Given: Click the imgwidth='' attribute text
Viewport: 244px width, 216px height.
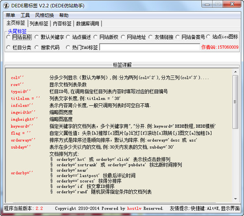Looking at the screenshot, I should [x=23, y=112].
